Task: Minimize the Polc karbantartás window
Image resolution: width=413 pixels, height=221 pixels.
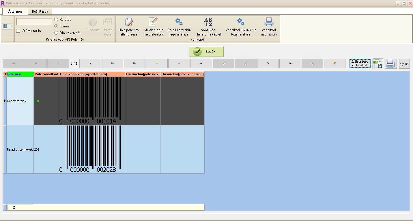Action: [x=398, y=3]
